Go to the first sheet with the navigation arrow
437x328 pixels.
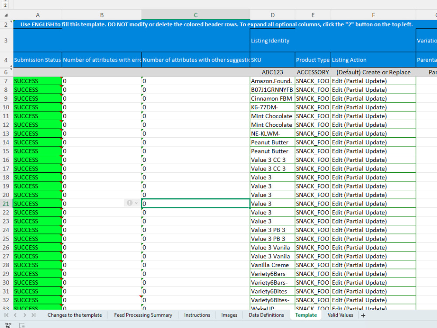pyautogui.click(x=6, y=315)
